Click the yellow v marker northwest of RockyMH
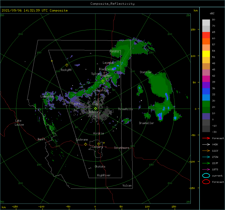225x210 pixels. click(x=52, y=61)
